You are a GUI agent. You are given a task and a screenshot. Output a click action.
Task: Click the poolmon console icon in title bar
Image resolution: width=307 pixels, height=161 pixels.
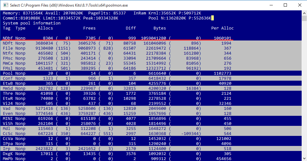point(5,5)
